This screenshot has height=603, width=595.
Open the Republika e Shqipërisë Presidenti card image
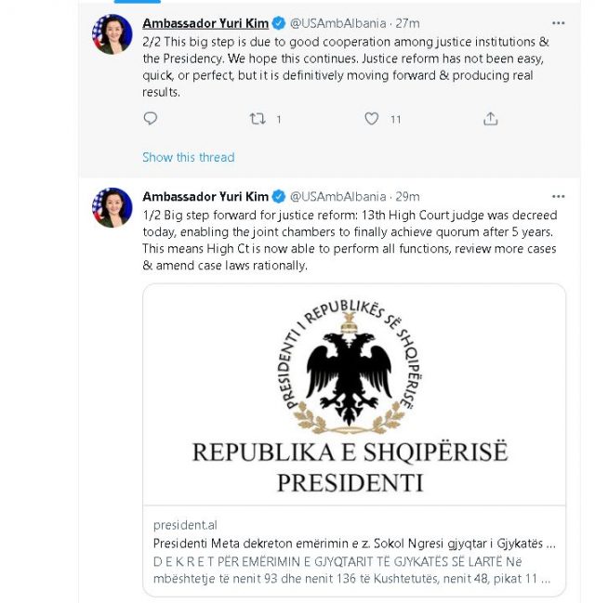pyautogui.click(x=354, y=395)
